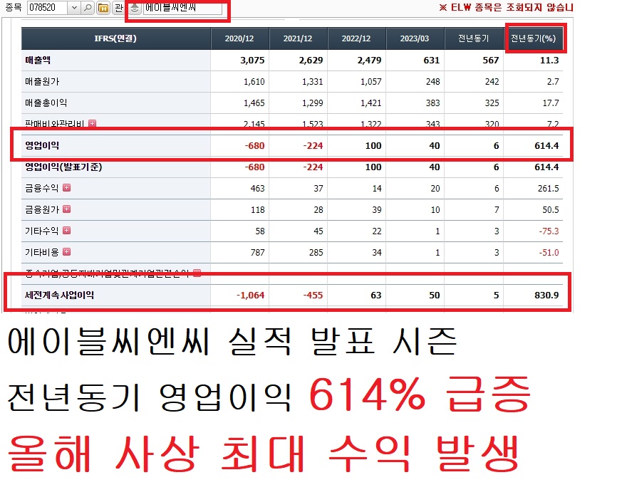The height and width of the screenshot is (502, 622).
Task: Click the -75.3 other income growth value
Action: tap(549, 231)
